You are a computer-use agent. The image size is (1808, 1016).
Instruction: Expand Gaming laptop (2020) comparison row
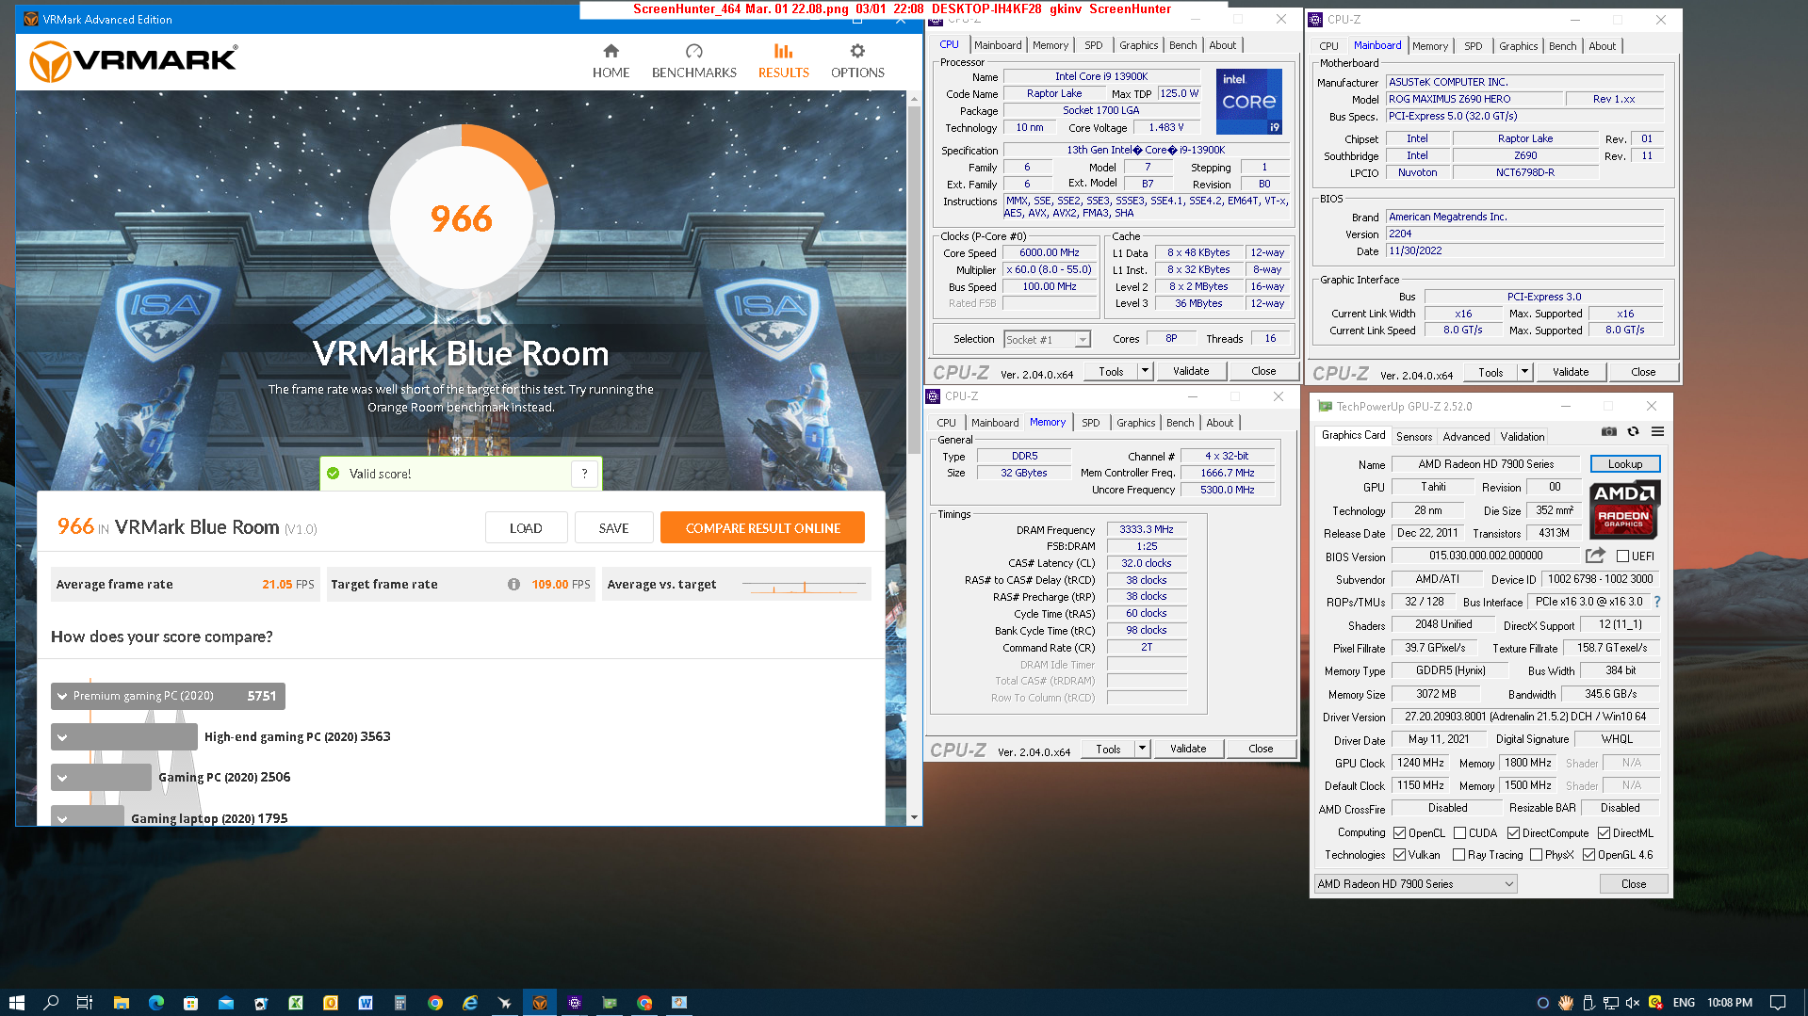pos(62,818)
